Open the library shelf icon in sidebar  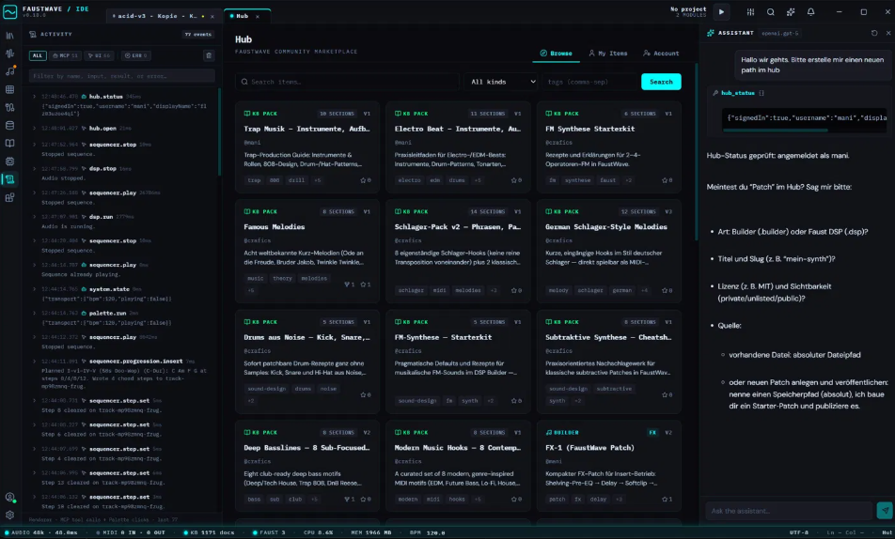pos(9,36)
